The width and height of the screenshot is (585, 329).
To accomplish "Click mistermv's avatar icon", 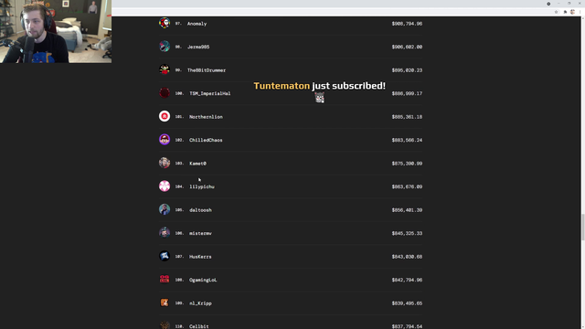I will pos(165,233).
